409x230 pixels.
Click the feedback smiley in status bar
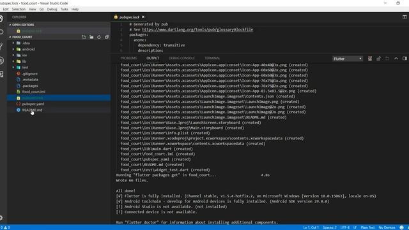tap(401, 227)
